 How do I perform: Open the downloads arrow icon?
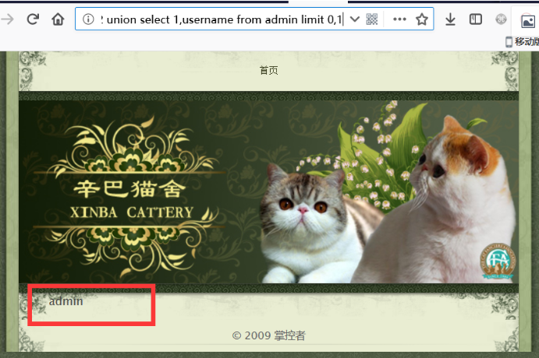(x=450, y=19)
